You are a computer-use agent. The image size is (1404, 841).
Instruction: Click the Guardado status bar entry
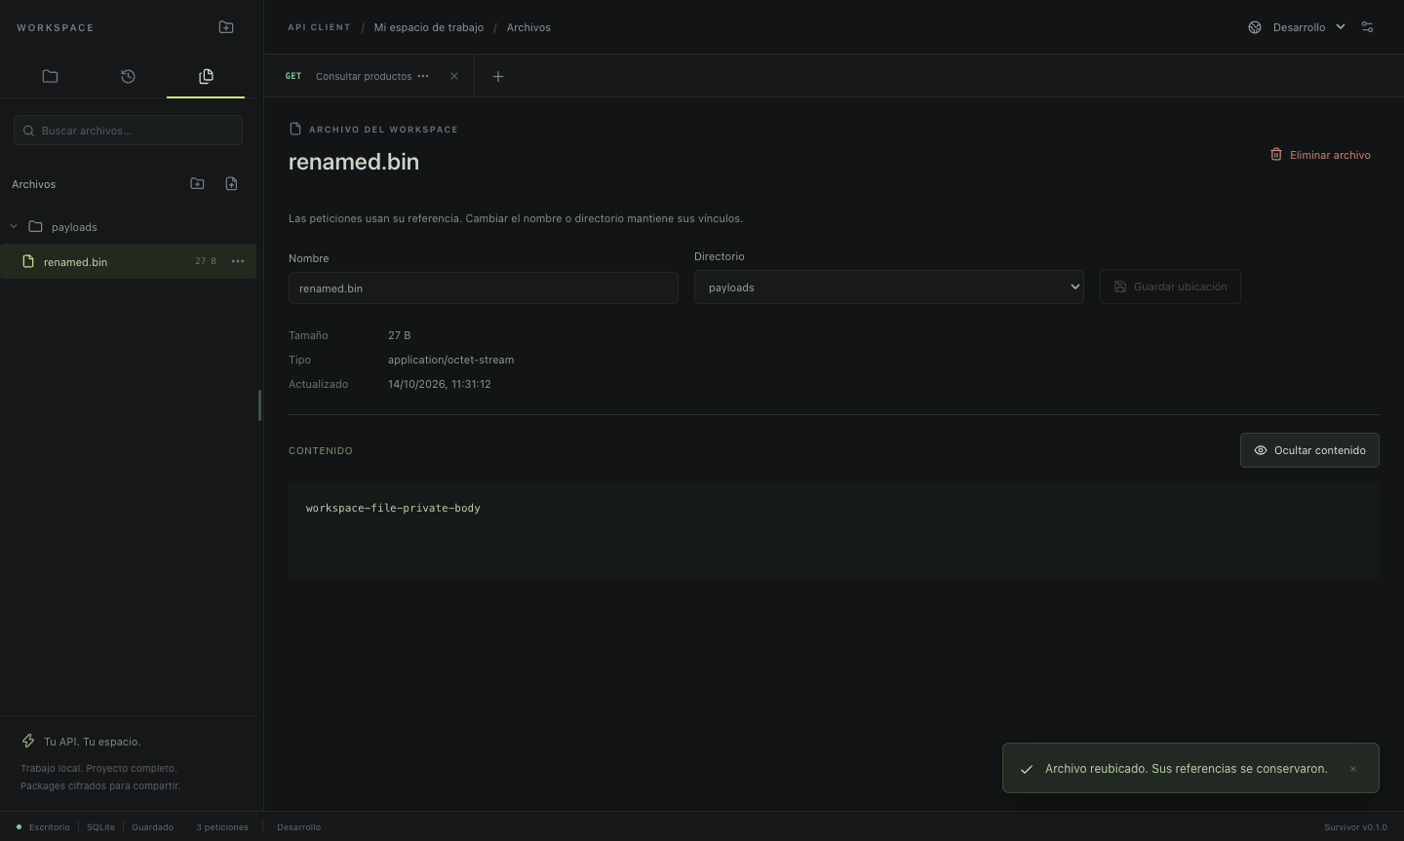coord(153,827)
